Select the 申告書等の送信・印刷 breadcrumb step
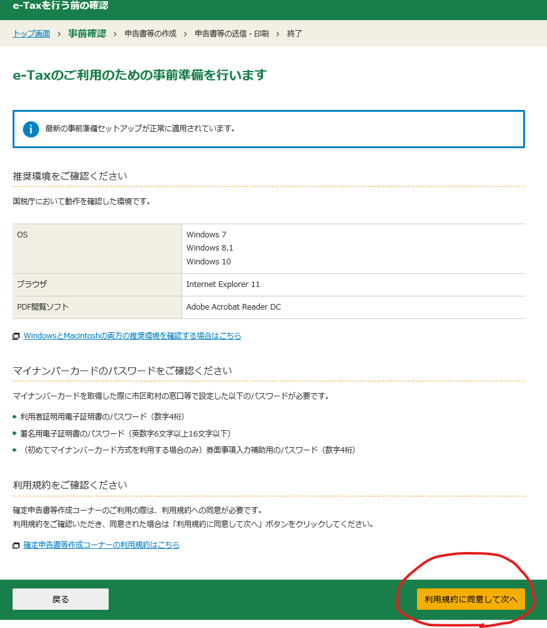Image resolution: width=547 pixels, height=628 pixels. (232, 34)
